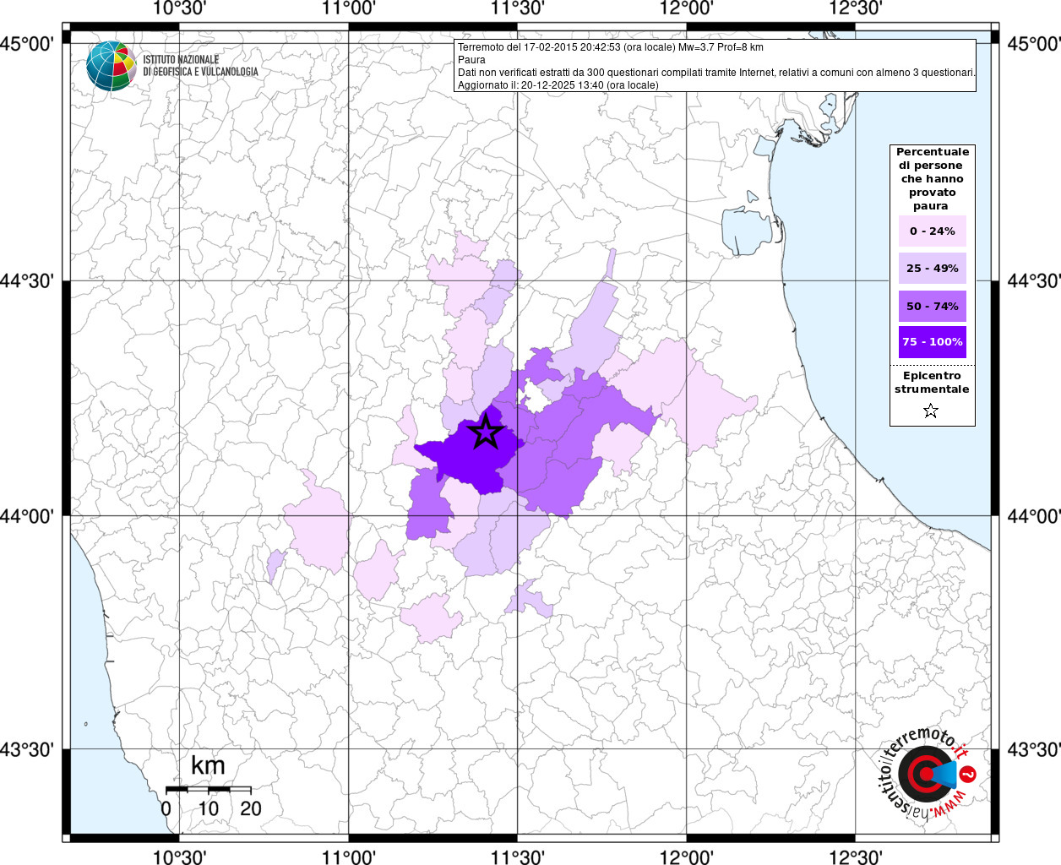The width and height of the screenshot is (1061, 865).
Task: Click the 'Paura' label in the info box
Action: pos(471,60)
